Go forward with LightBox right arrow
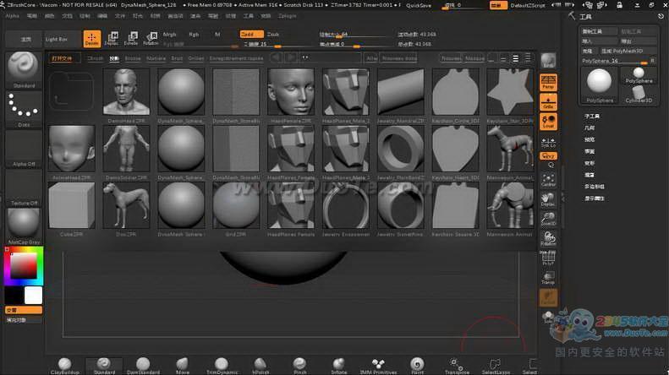Image resolution: width=669 pixels, height=375 pixels. (290, 58)
